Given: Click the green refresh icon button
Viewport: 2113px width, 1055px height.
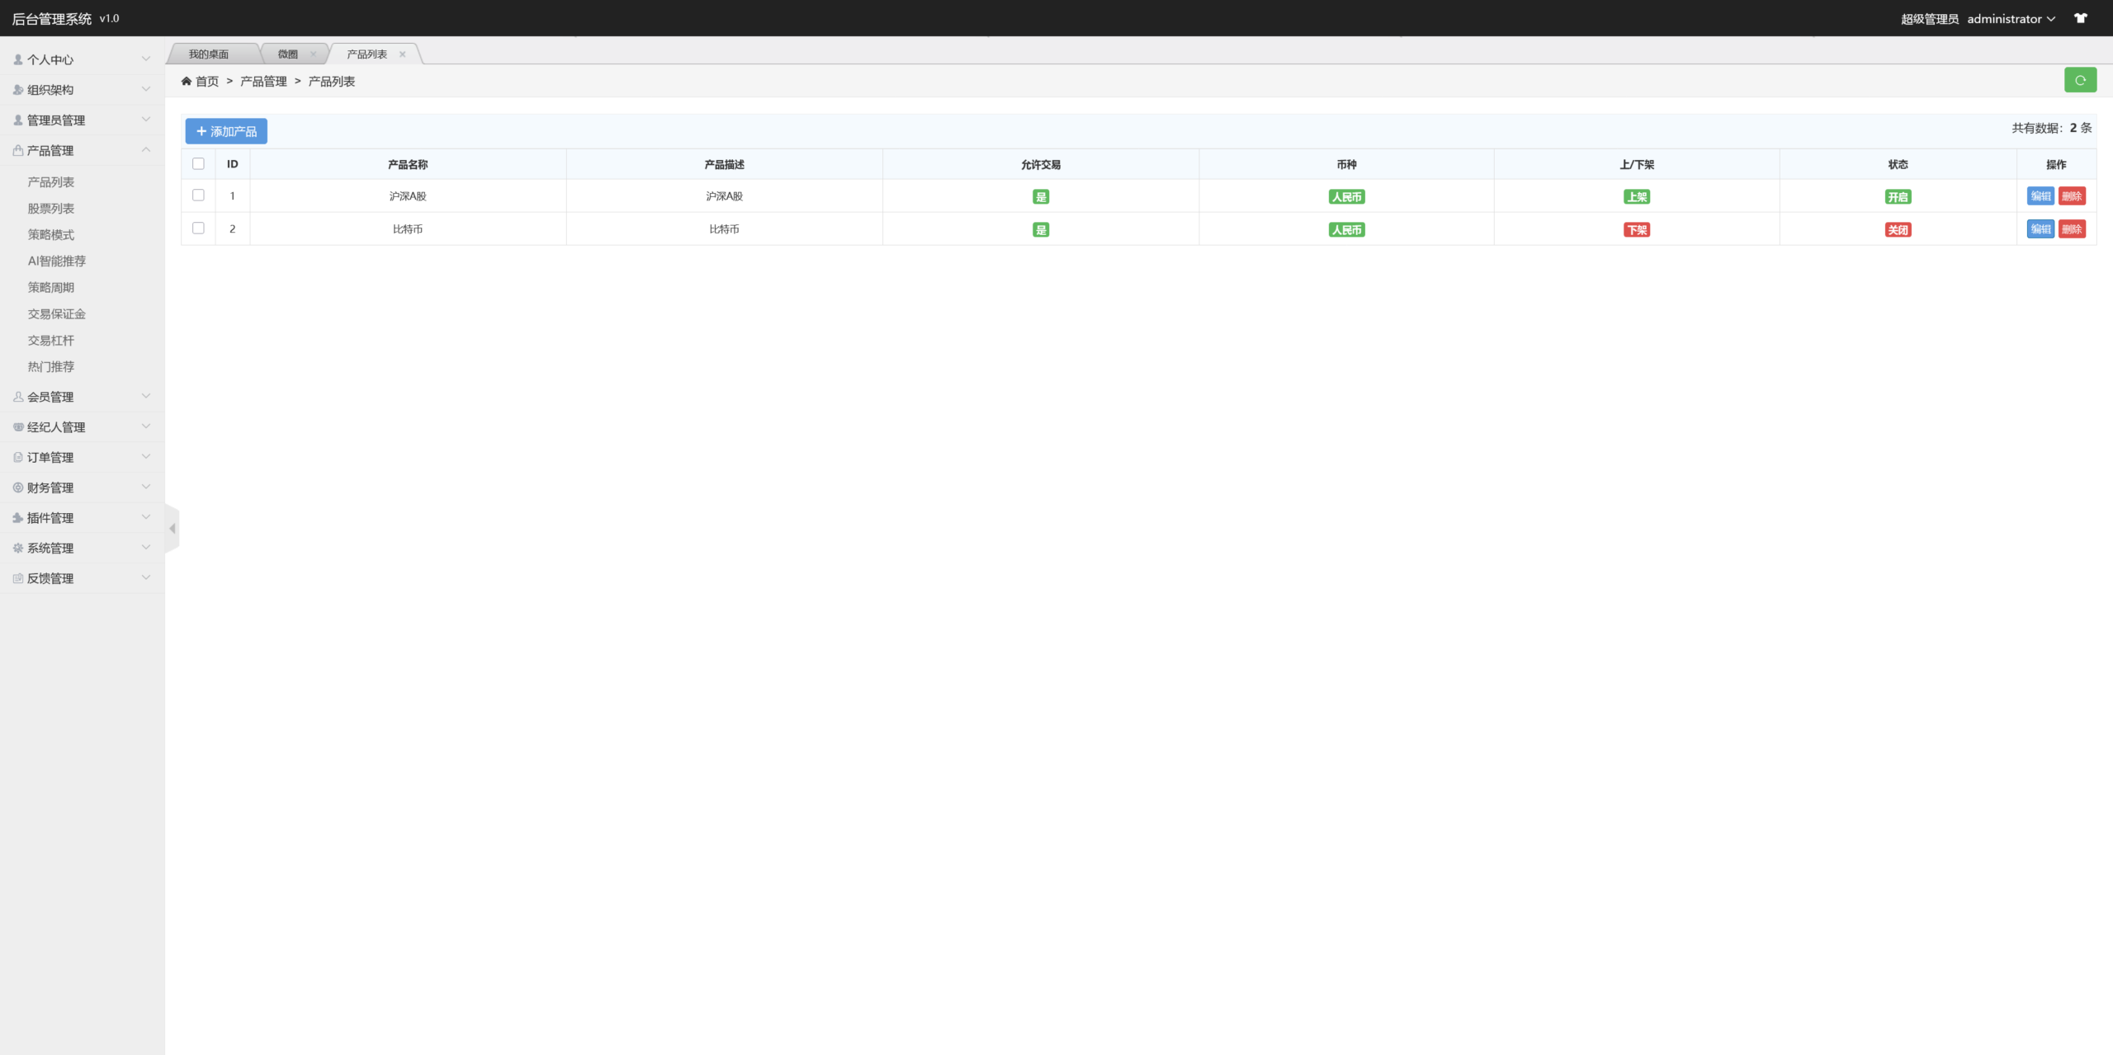Looking at the screenshot, I should [x=2080, y=80].
